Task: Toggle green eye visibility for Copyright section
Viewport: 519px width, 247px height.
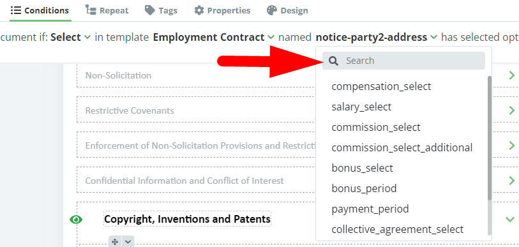Action: point(76,220)
